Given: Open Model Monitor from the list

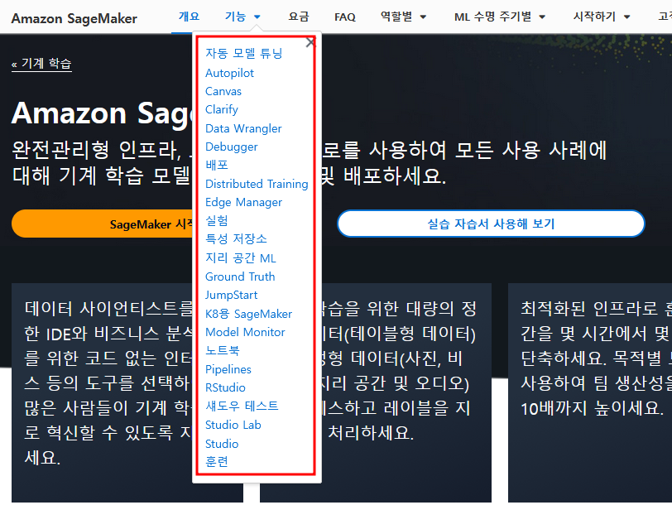Looking at the screenshot, I should point(245,332).
